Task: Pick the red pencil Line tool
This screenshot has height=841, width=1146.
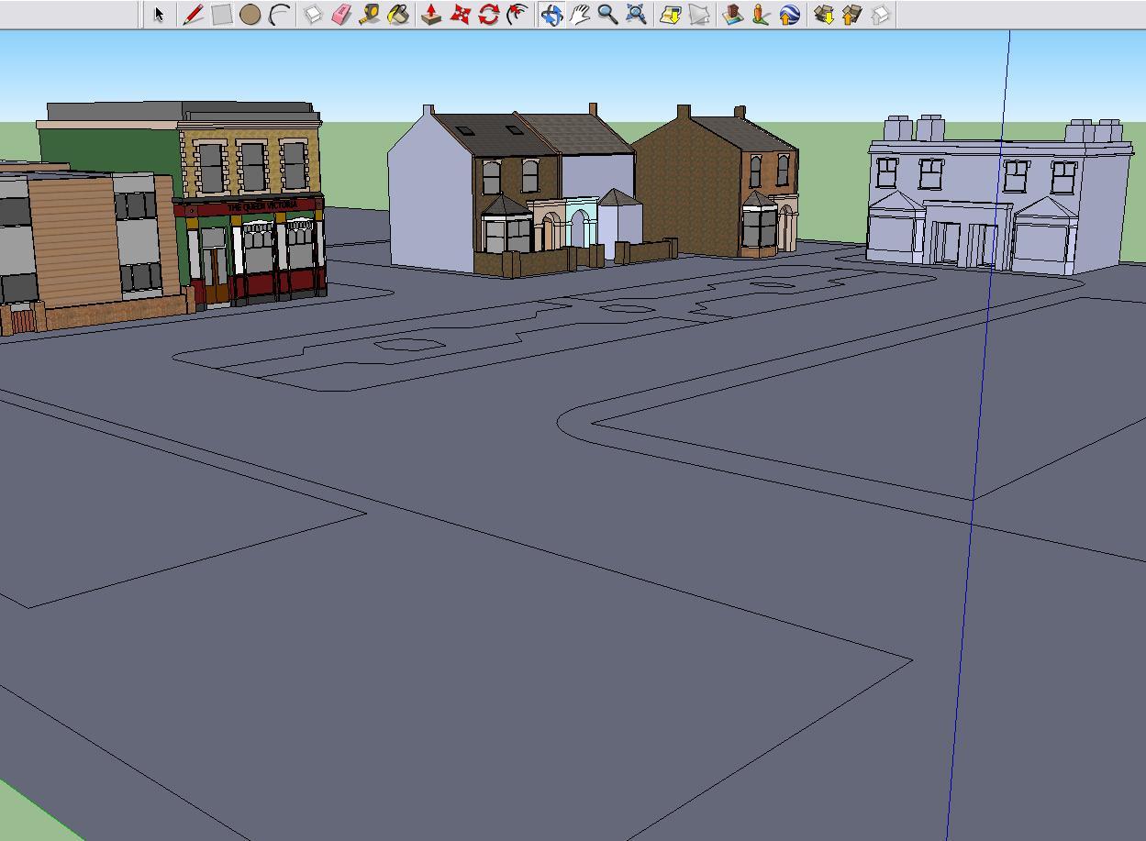Action: pos(193,15)
